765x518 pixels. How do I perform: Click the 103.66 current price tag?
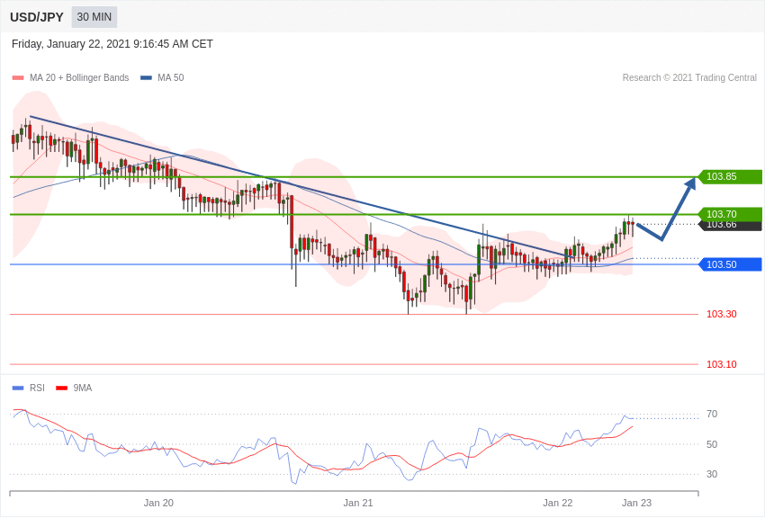731,226
